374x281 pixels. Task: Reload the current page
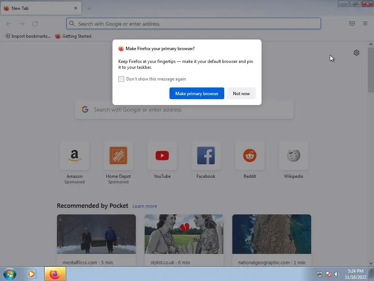35,24
